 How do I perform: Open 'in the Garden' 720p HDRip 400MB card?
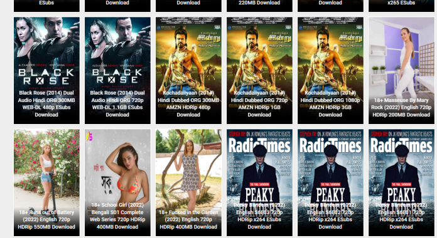coord(188,182)
